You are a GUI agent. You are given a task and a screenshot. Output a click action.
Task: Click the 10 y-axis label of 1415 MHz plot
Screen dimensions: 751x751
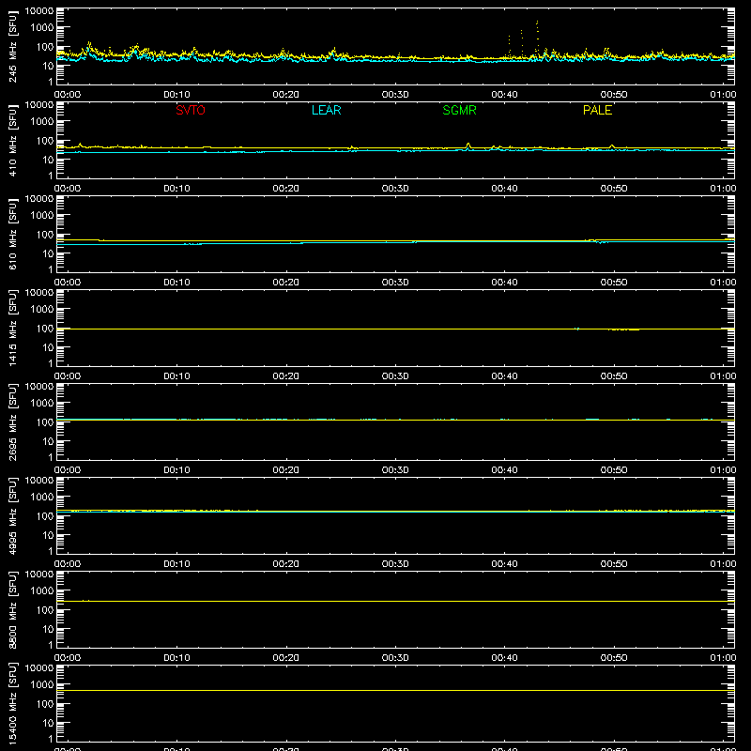[x=48, y=347]
